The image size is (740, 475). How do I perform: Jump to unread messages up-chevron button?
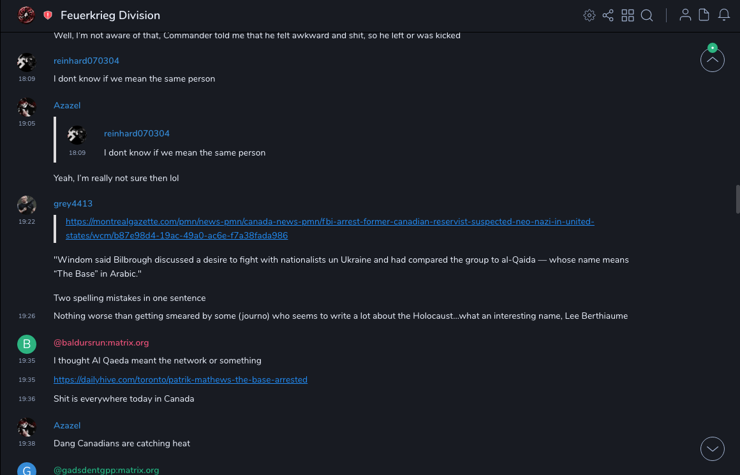(713, 61)
